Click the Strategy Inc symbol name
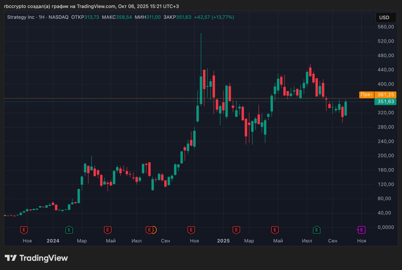This screenshot has height=270, width=402. [x=21, y=17]
